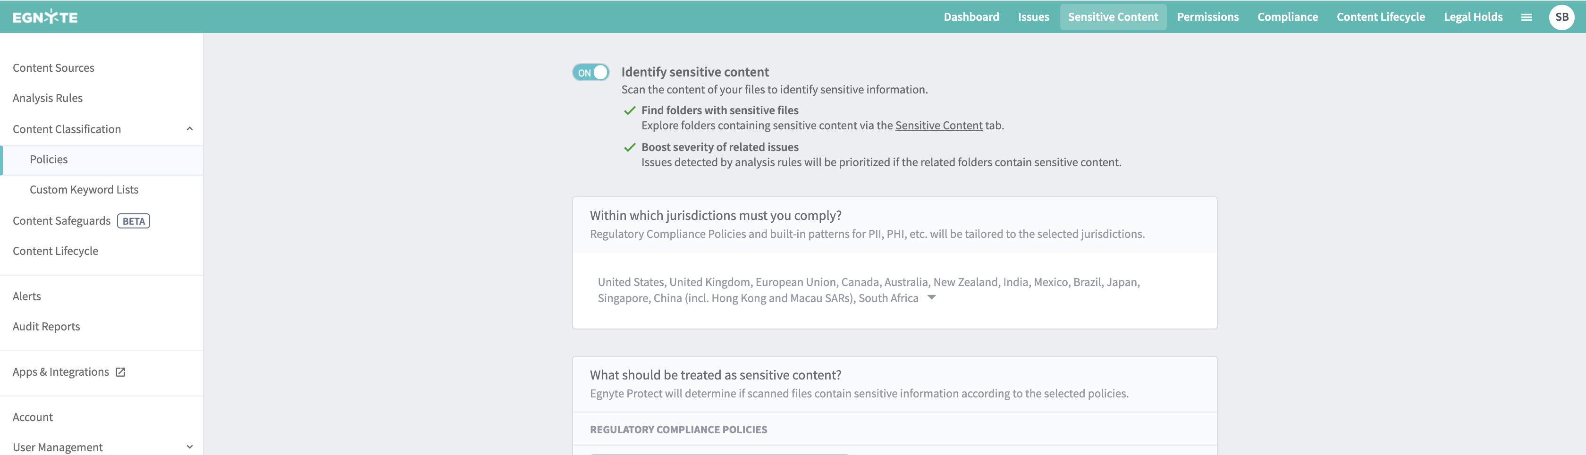Click the Egnyte logo in header
Image resolution: width=1586 pixels, height=455 pixels.
pos(45,17)
